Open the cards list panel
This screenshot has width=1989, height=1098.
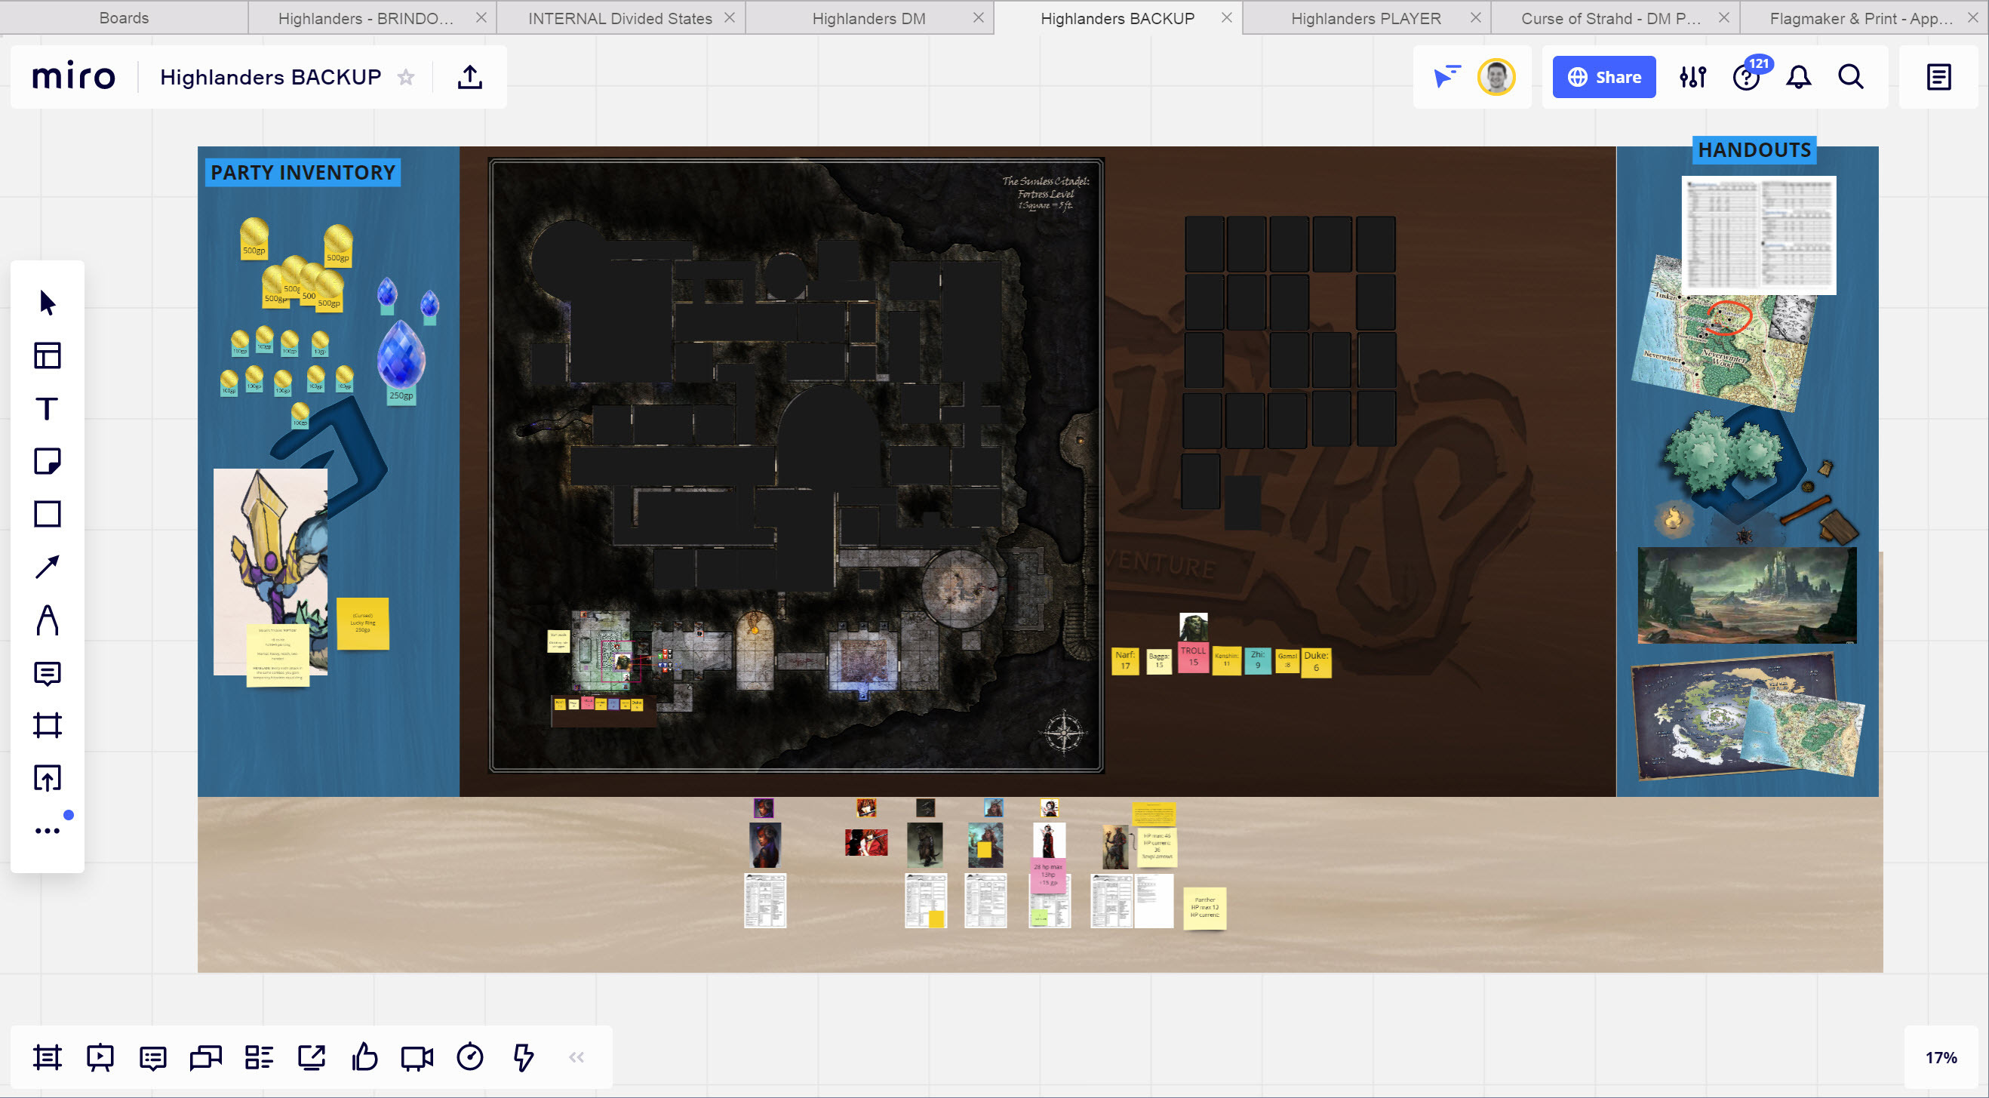(259, 1057)
